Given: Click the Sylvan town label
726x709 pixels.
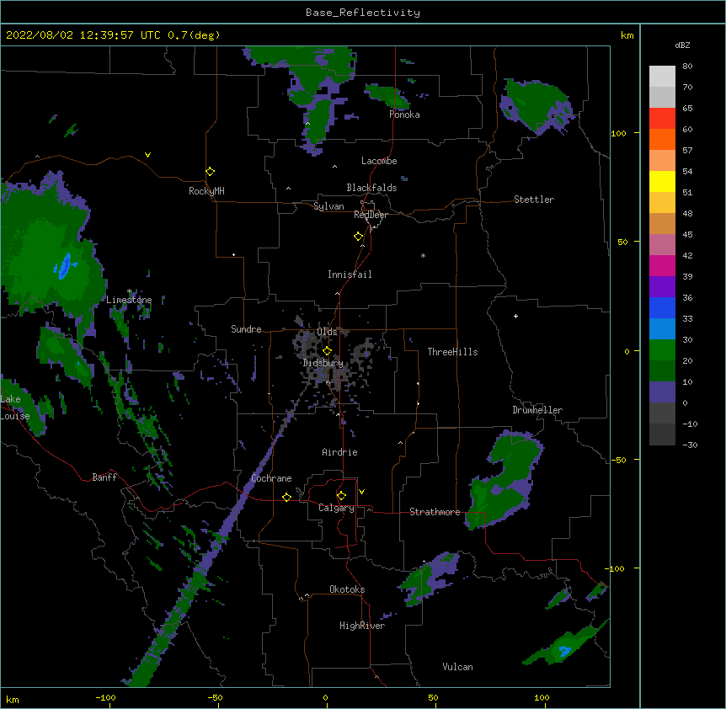Looking at the screenshot, I should (328, 206).
